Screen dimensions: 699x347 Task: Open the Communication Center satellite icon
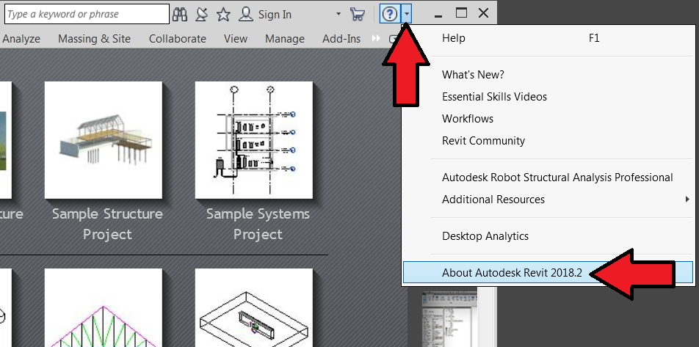point(201,14)
